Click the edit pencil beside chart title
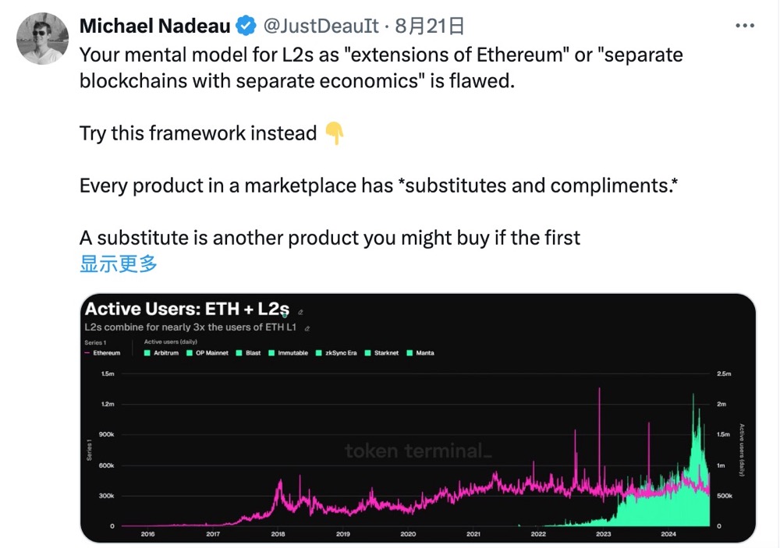780x548 pixels. [301, 312]
